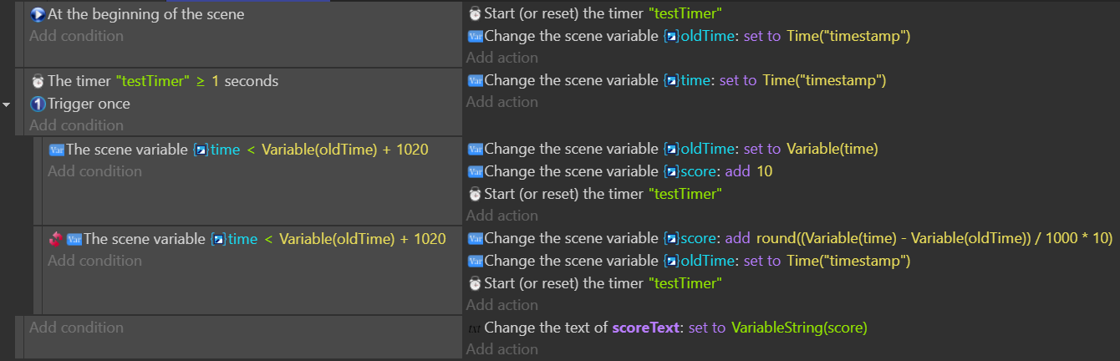The image size is (1120, 361).
Task: Click 'Add condition' below Trigger once
Action: pos(76,125)
